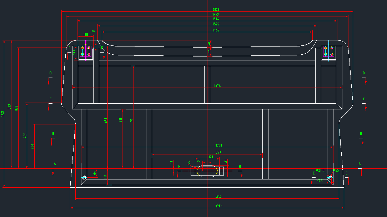Pick the 1522 horizontal dimension text
The height and width of the screenshot is (217, 387).
click(x=216, y=24)
